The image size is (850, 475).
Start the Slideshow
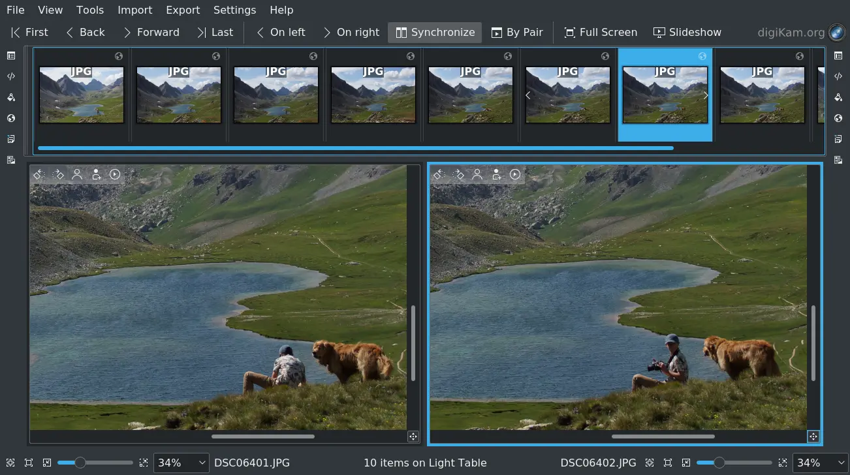click(x=687, y=33)
